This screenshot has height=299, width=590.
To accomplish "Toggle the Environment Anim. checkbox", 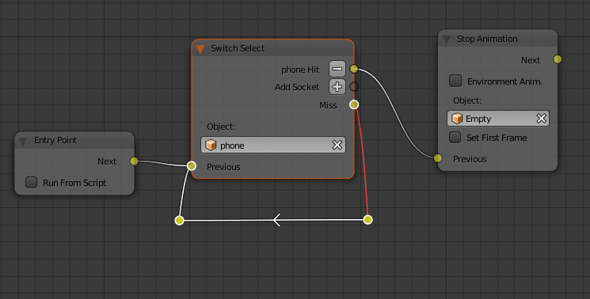I will point(455,81).
